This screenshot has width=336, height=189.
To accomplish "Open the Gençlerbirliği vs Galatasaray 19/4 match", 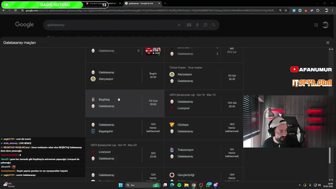I will click(204, 175).
